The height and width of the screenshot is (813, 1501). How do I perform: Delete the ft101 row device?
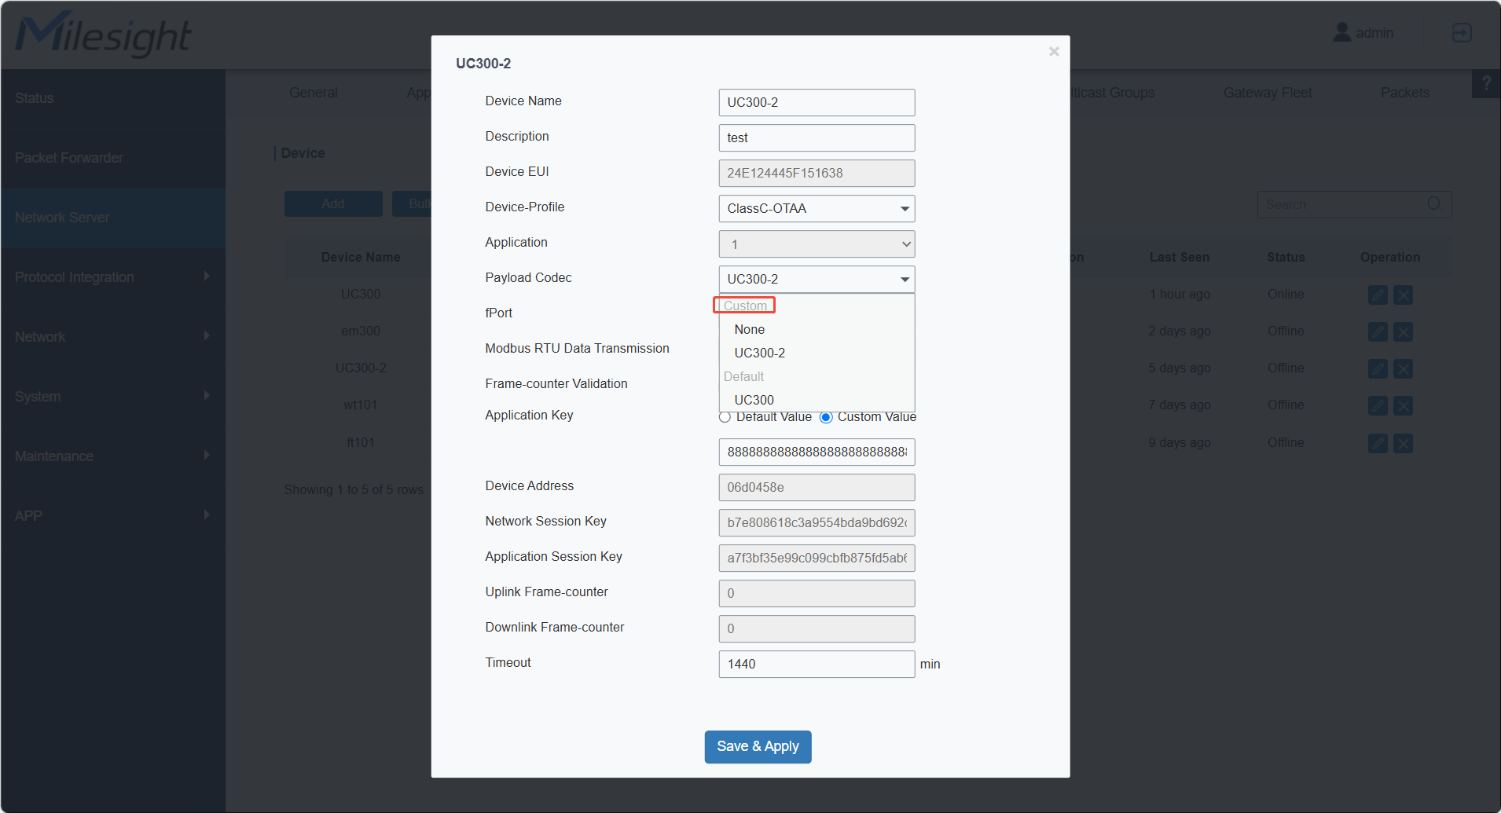tap(1403, 443)
